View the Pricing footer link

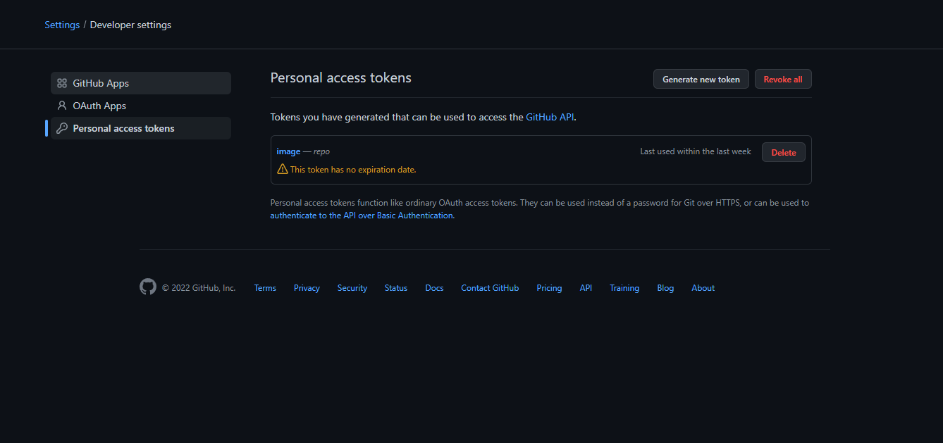tap(549, 288)
